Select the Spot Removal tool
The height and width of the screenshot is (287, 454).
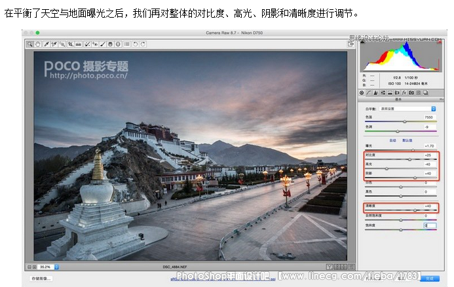[x=87, y=44]
